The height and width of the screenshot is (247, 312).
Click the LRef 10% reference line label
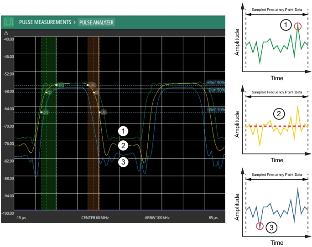[x=216, y=109]
